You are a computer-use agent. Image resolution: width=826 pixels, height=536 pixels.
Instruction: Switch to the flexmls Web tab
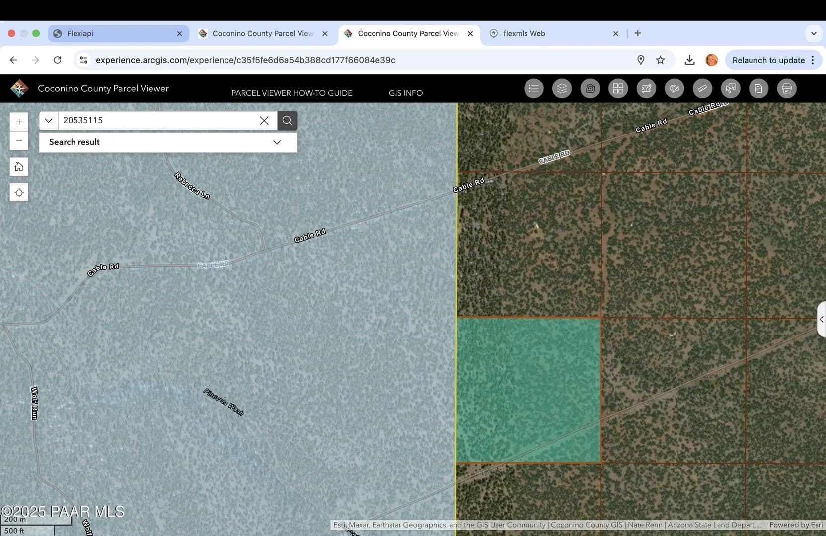(x=524, y=33)
